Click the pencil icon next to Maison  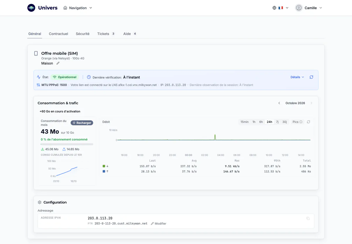click(58, 63)
